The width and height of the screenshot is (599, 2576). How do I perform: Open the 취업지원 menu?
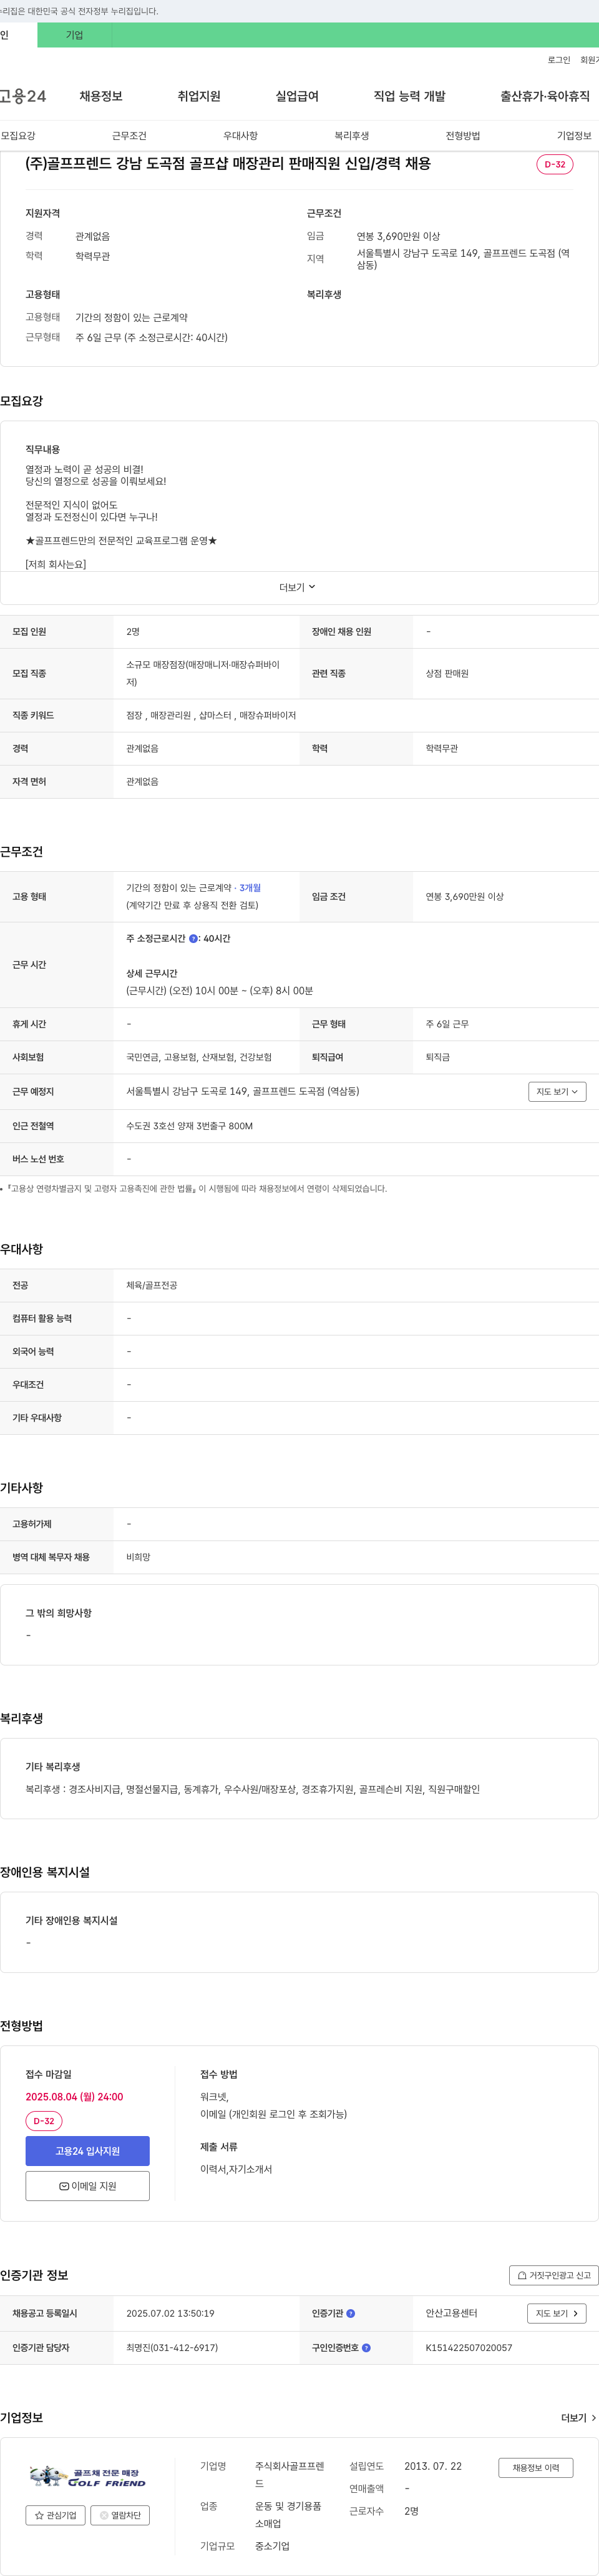[x=198, y=96]
